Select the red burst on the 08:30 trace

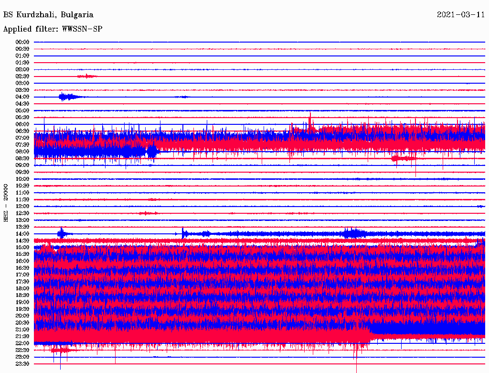click(x=403, y=158)
